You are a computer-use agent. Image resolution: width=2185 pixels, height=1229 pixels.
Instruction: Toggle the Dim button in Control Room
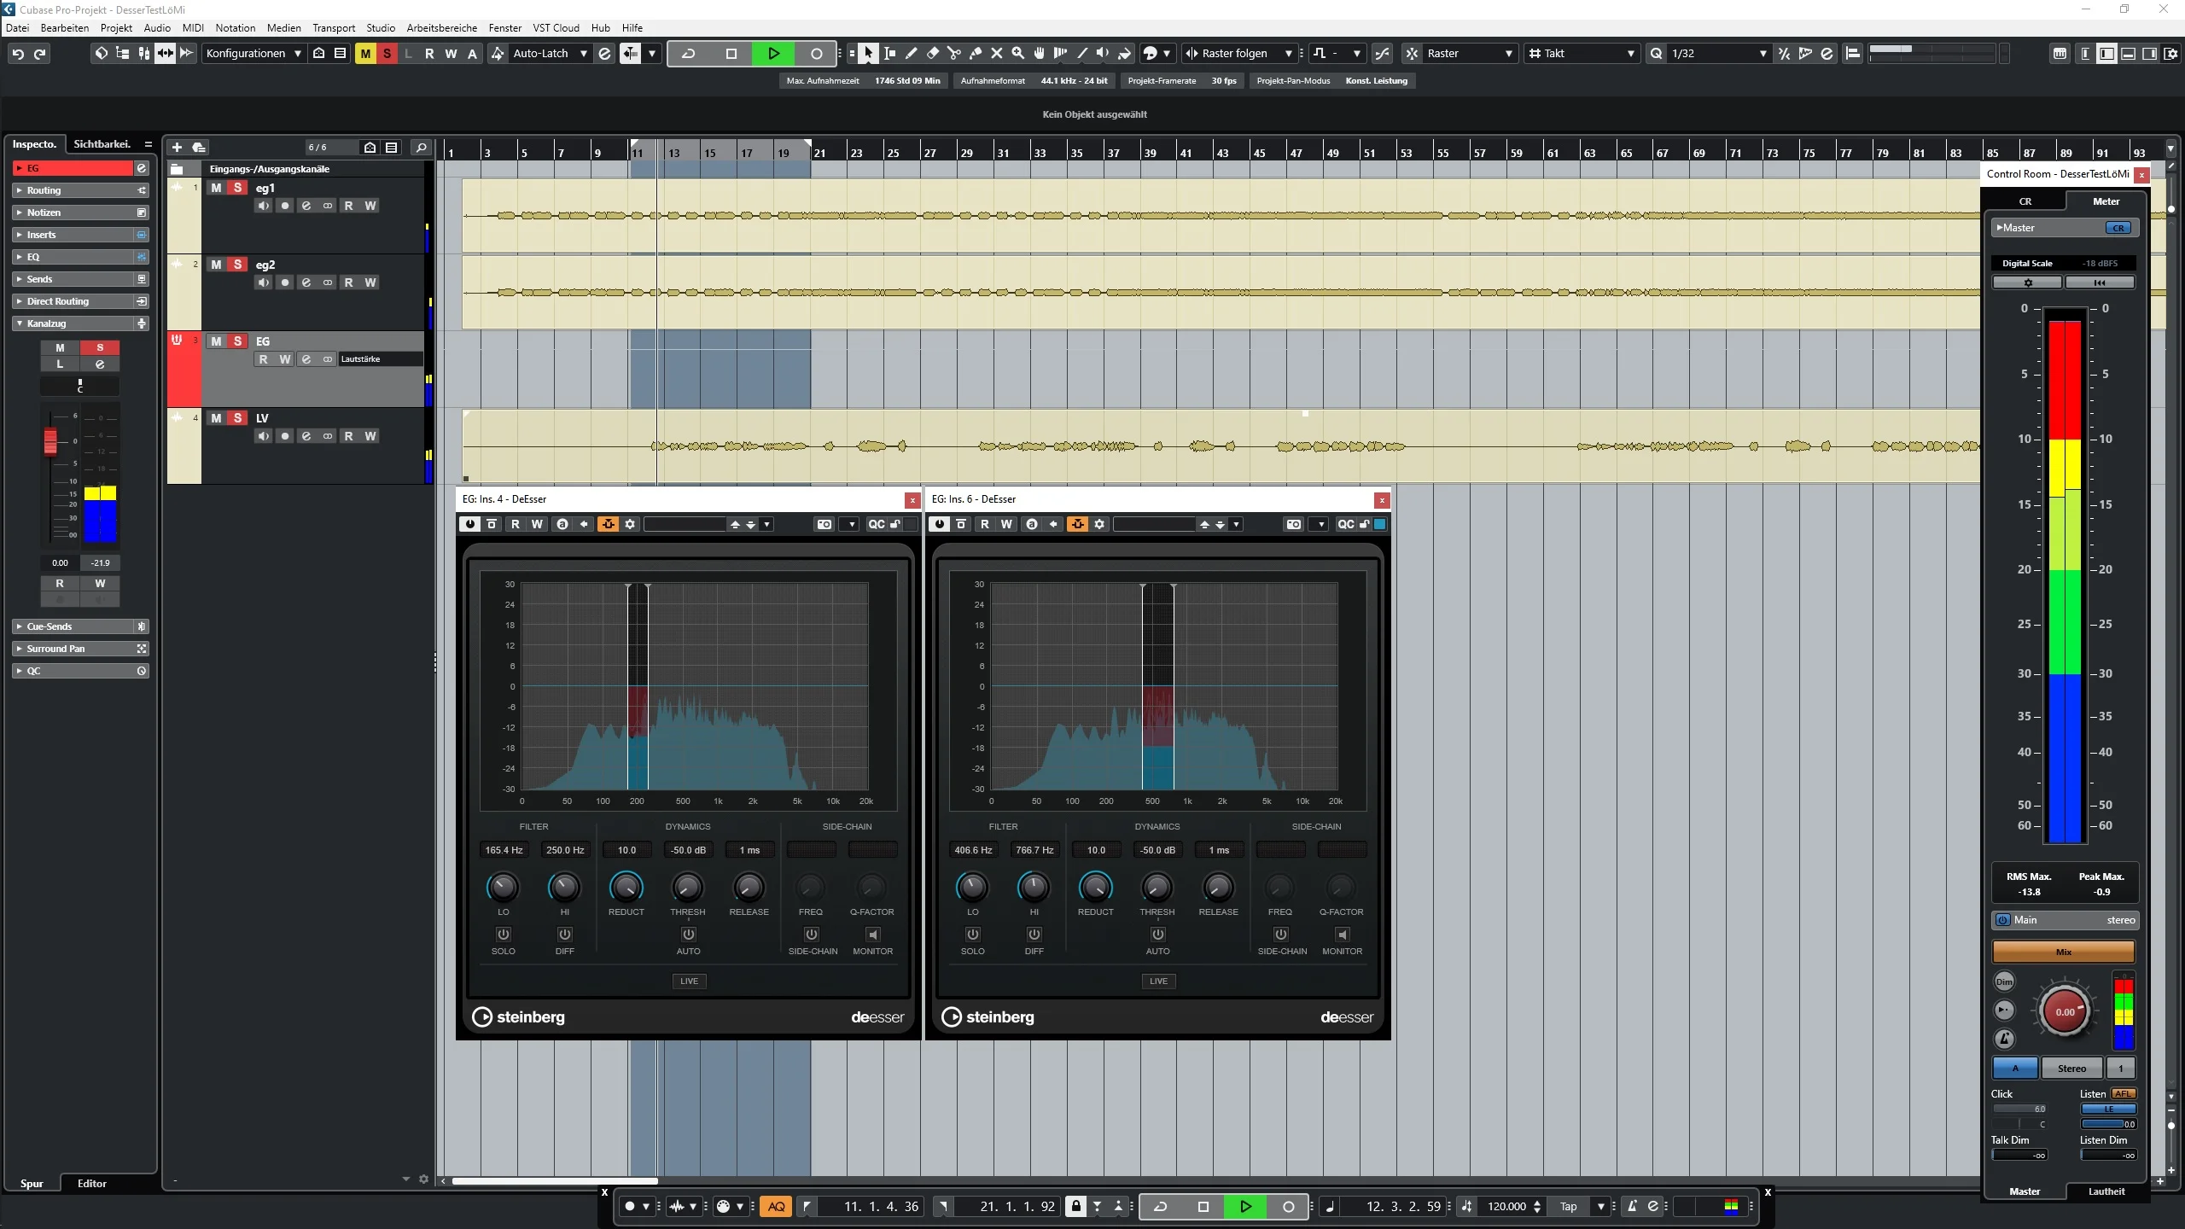pyautogui.click(x=2004, y=981)
